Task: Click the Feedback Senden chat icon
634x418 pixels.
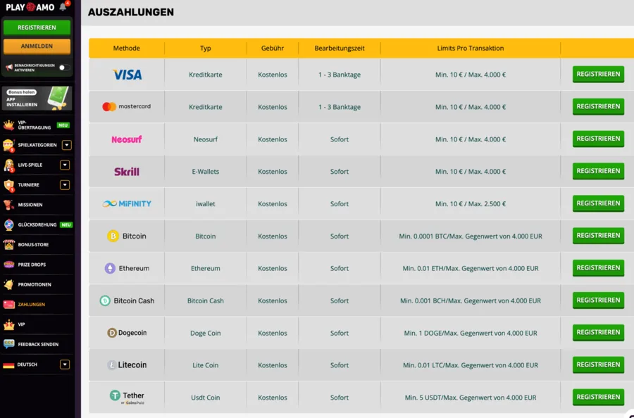Action: (x=9, y=344)
